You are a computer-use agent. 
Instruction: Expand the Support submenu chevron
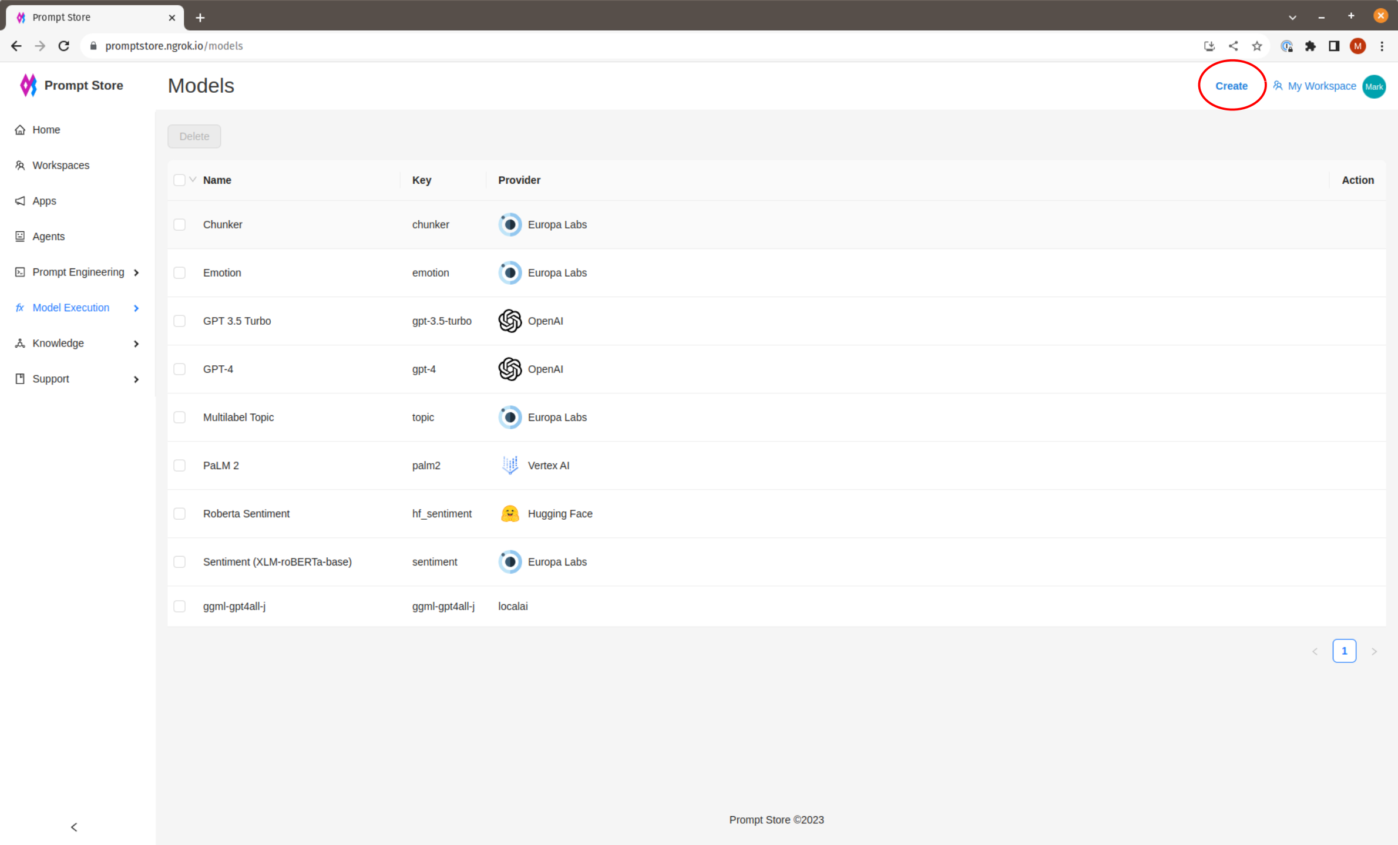(x=136, y=379)
